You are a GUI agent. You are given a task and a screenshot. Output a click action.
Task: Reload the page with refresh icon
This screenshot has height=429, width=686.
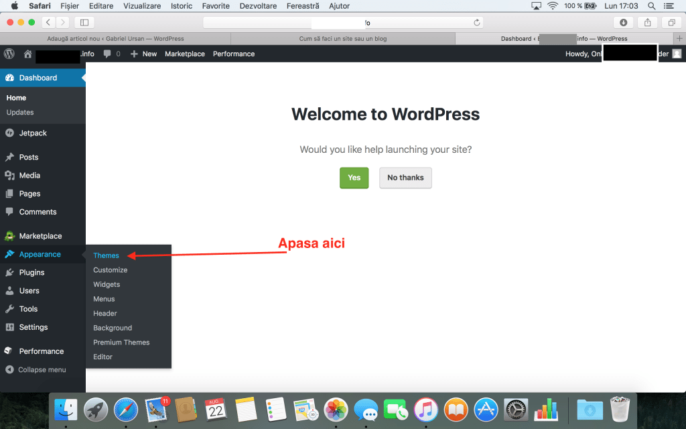477,22
